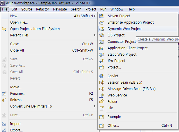Choose Other... Ctrl+N entry

(x=138, y=126)
